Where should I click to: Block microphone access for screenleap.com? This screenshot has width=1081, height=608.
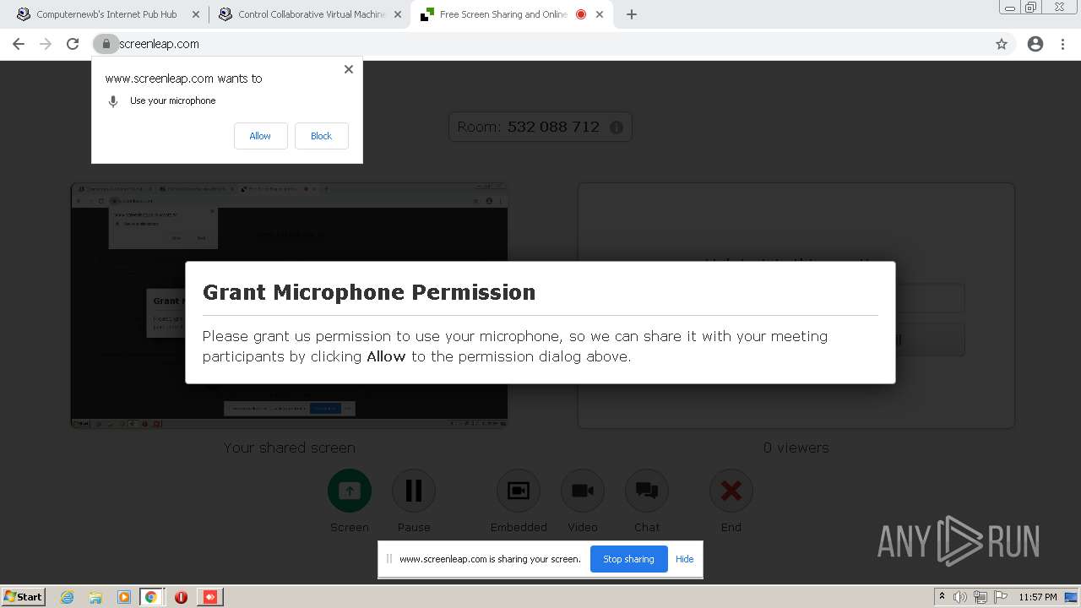click(321, 136)
